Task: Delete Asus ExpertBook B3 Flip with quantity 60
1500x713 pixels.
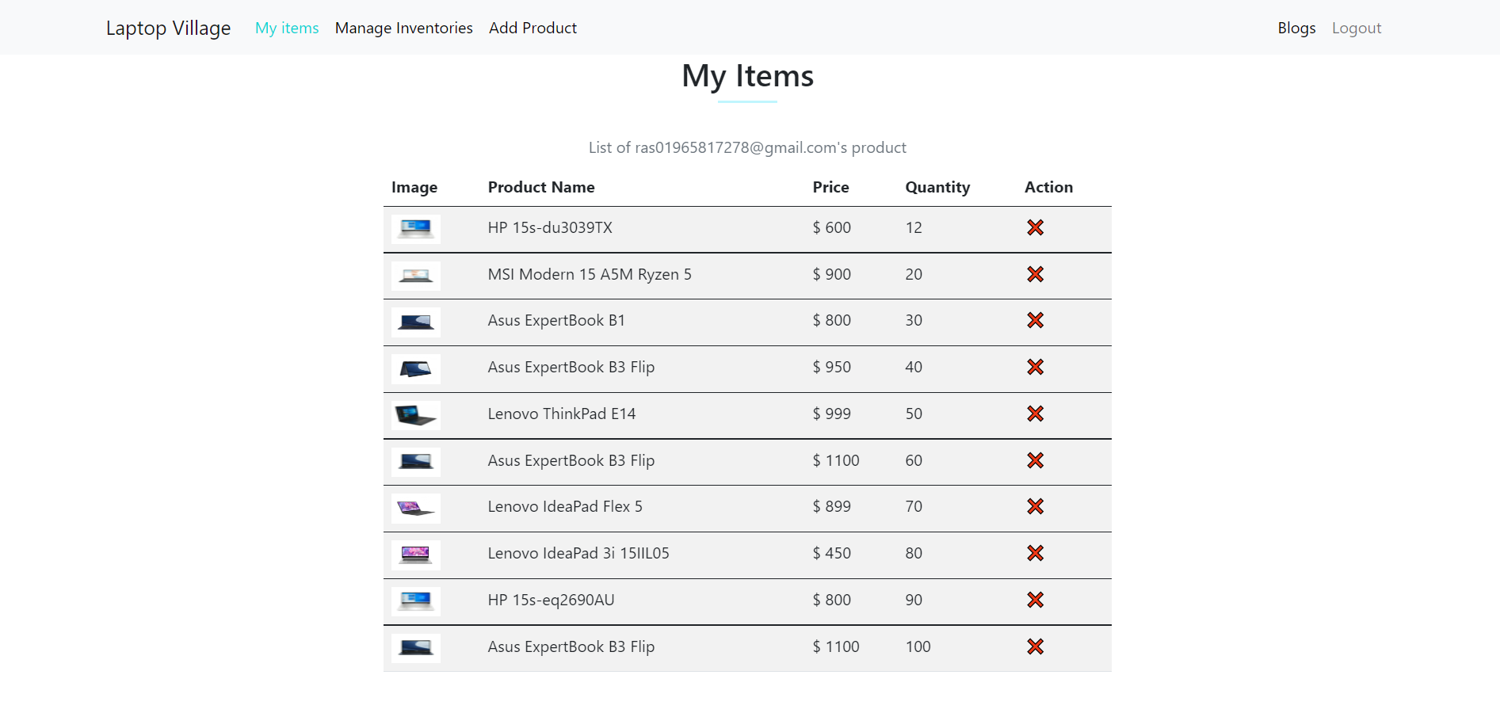Action: [x=1035, y=460]
